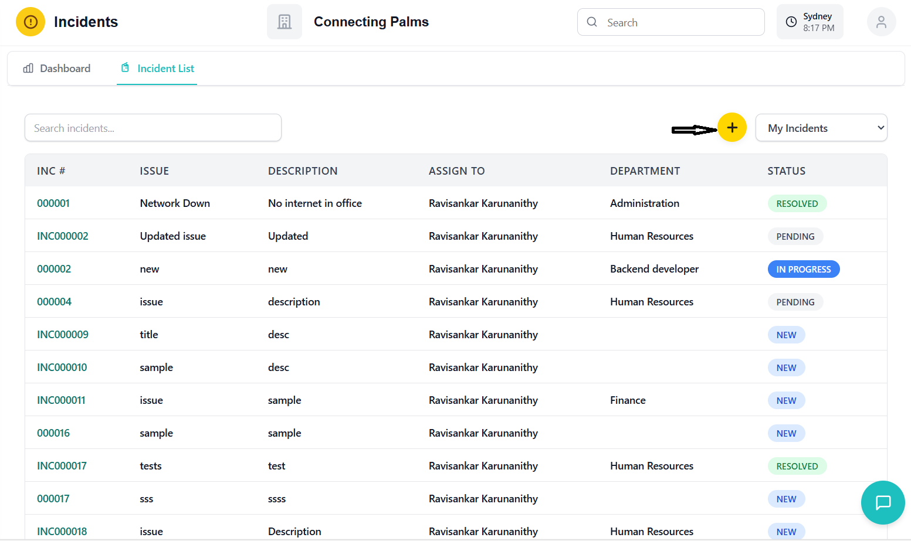This screenshot has width=911, height=541.
Task: Open incident INC000017 link
Action: coord(62,466)
